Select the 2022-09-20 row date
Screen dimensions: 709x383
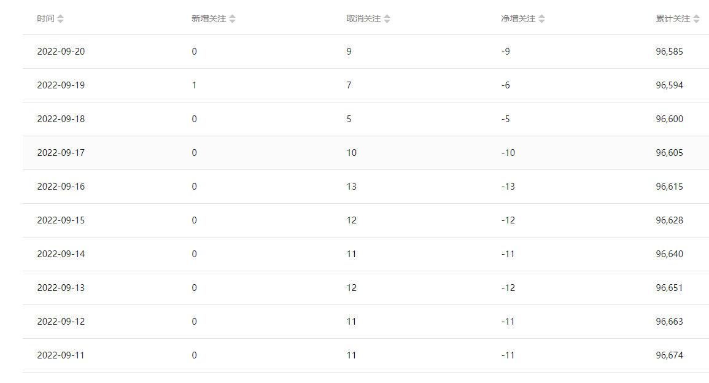61,52
